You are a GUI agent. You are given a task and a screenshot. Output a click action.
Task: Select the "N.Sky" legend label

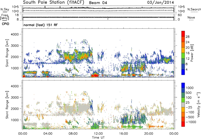tap(5, 9)
